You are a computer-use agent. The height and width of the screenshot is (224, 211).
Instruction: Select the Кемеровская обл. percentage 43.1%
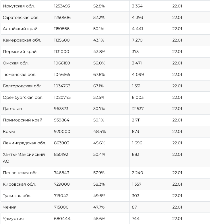(98, 40)
